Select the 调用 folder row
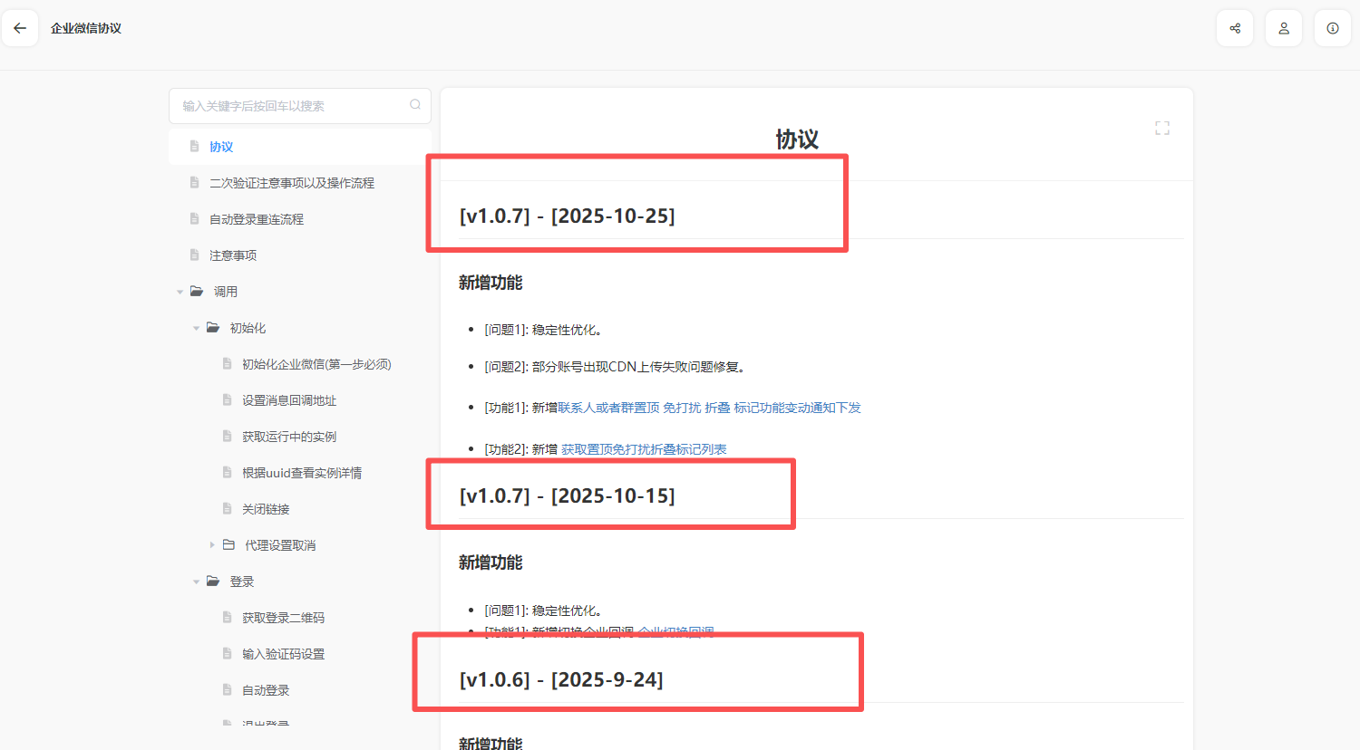The height and width of the screenshot is (750, 1360). (x=299, y=292)
